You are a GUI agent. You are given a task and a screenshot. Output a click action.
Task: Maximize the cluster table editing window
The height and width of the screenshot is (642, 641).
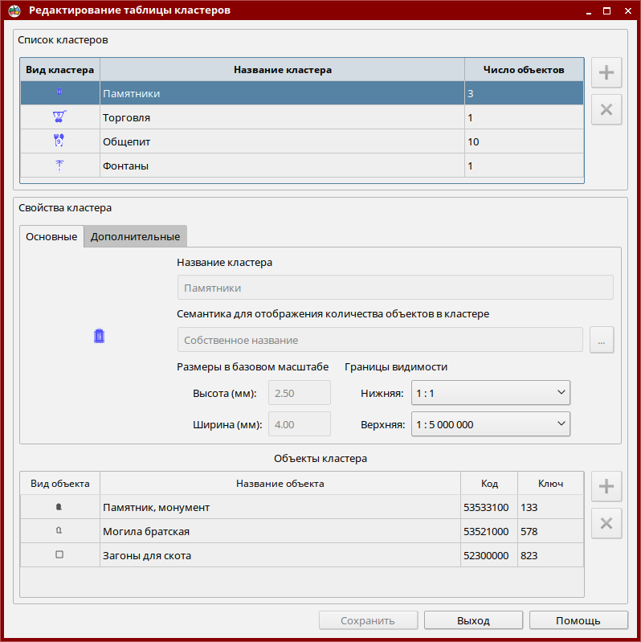tap(607, 11)
